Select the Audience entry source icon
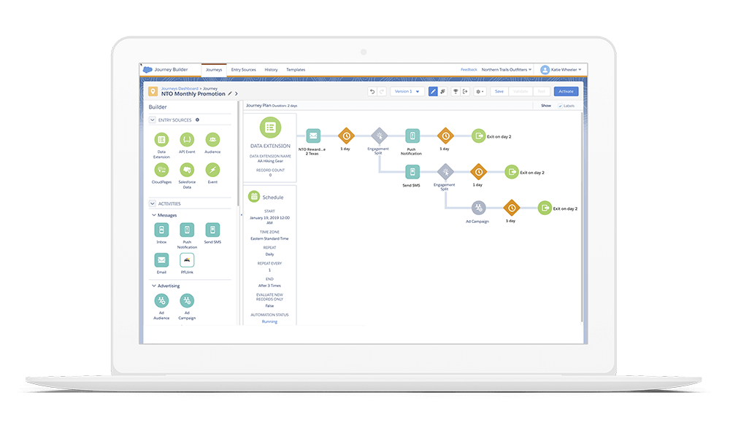730x430 pixels. [212, 140]
